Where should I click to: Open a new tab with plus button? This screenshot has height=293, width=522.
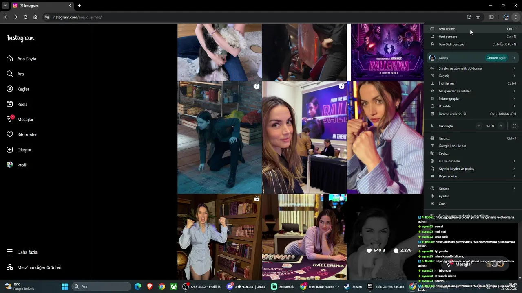point(79,5)
